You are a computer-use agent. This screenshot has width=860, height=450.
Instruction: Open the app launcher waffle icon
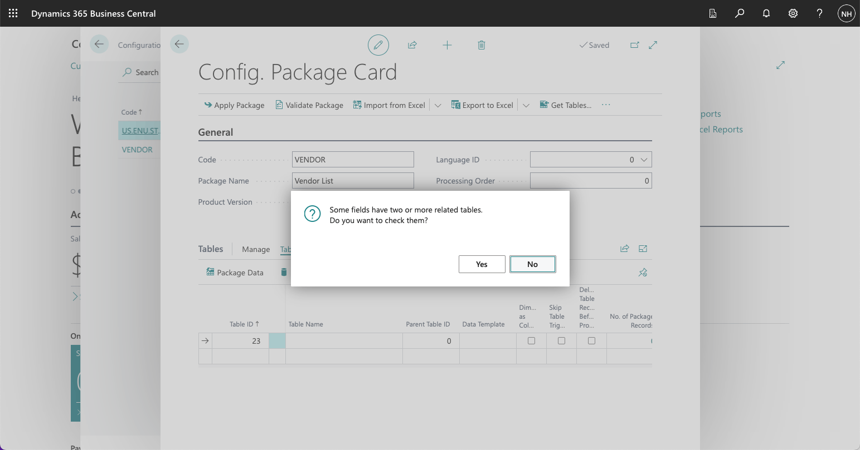(13, 13)
